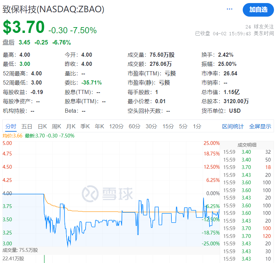Switch to the 5分 chart tab

(183, 127)
